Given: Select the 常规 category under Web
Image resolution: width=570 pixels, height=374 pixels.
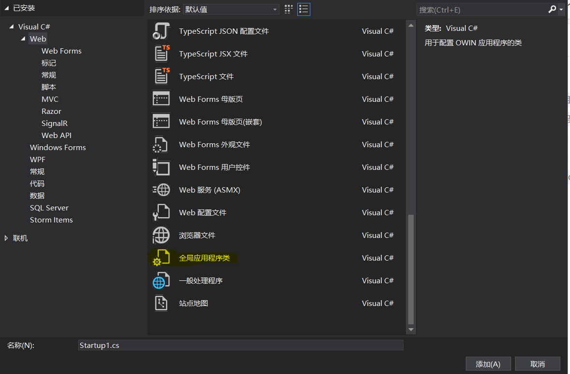Looking at the screenshot, I should (x=49, y=75).
